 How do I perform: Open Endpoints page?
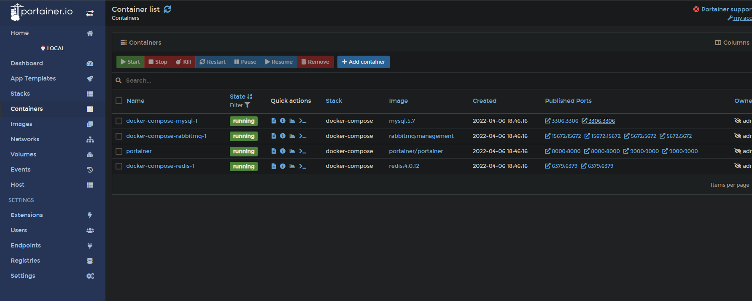(x=53, y=245)
